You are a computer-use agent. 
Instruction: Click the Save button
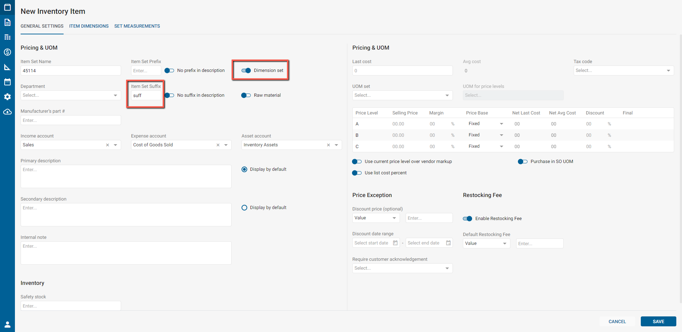(x=658, y=321)
